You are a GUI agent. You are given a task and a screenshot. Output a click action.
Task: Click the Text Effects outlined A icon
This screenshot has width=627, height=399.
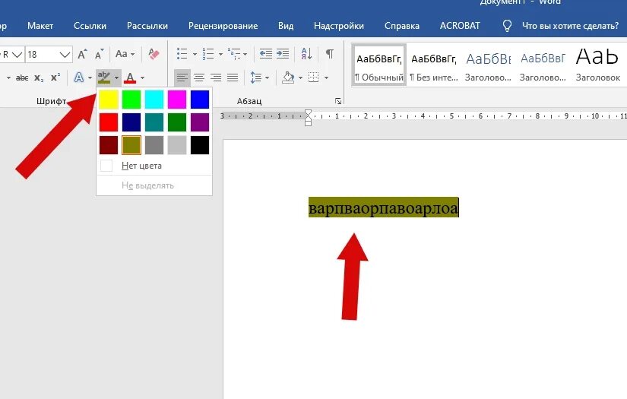(79, 78)
